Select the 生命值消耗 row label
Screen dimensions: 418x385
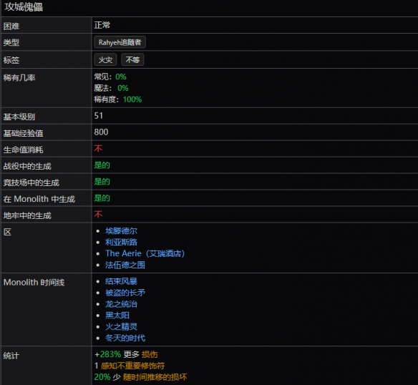click(23, 150)
